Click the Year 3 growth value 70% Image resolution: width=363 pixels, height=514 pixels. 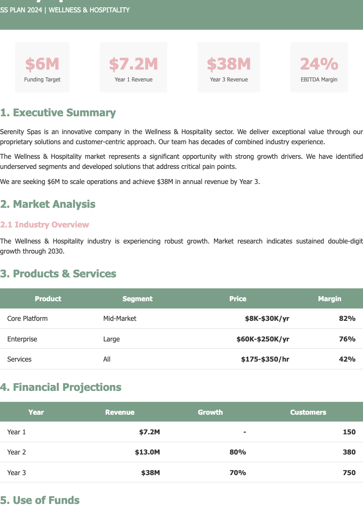coord(237,473)
